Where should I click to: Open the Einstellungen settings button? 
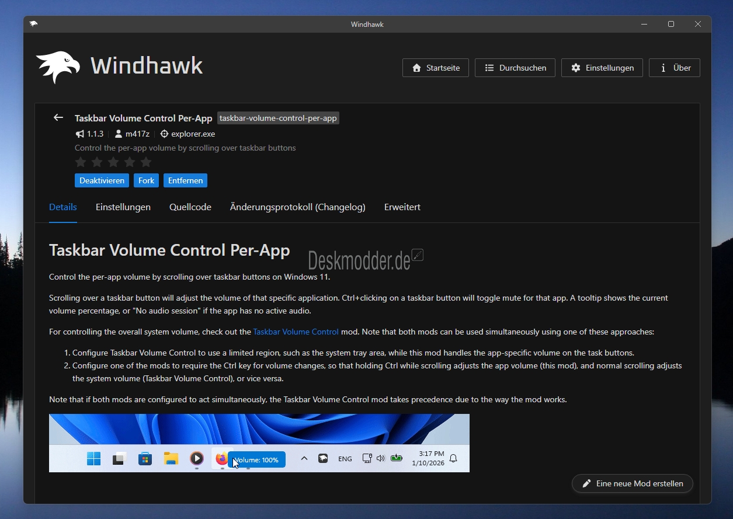click(602, 68)
